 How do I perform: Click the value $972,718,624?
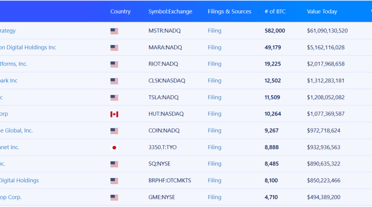click(324, 130)
